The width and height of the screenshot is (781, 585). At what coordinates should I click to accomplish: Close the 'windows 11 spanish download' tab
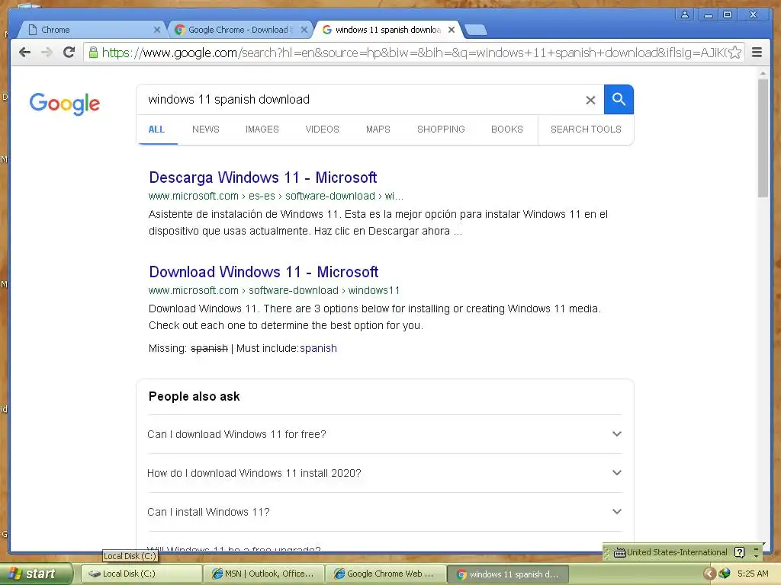[452, 30]
